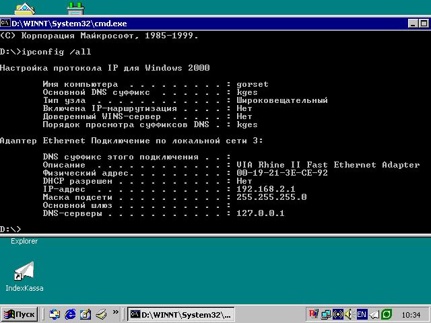Click the 'Адаптер Ethernet' connection heading line
Viewport: 431px width, 323px height.
(131, 141)
